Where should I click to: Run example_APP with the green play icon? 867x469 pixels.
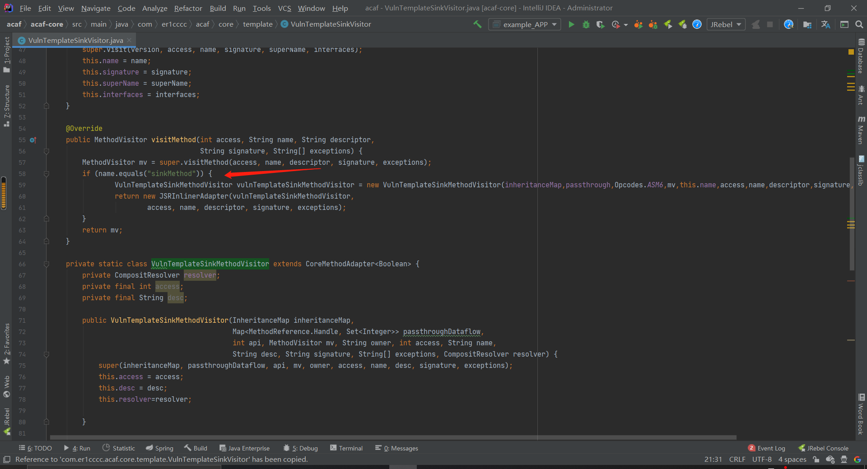point(571,24)
